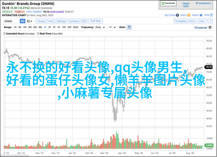Viewport: 217px width, 157px height.
Task: Click the GO button
Action: click(22, 21)
